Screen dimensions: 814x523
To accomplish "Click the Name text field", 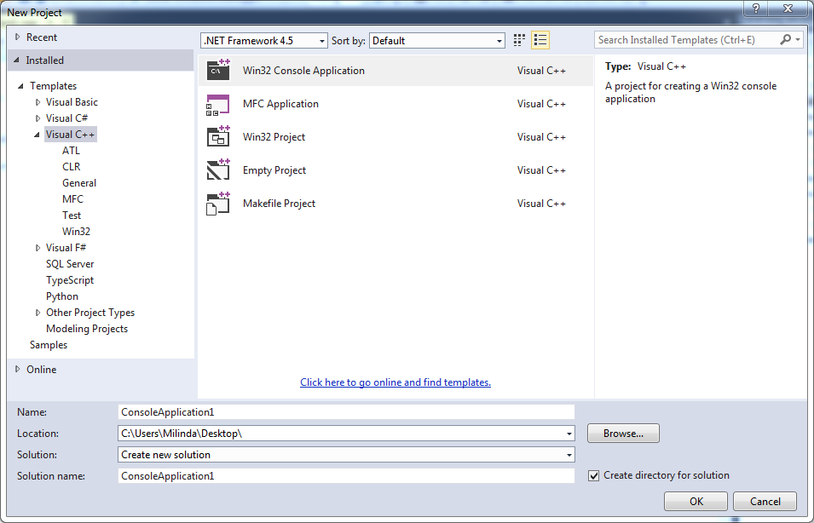I will (x=346, y=412).
